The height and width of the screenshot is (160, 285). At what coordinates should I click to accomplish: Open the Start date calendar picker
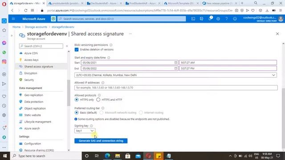(x=176, y=63)
